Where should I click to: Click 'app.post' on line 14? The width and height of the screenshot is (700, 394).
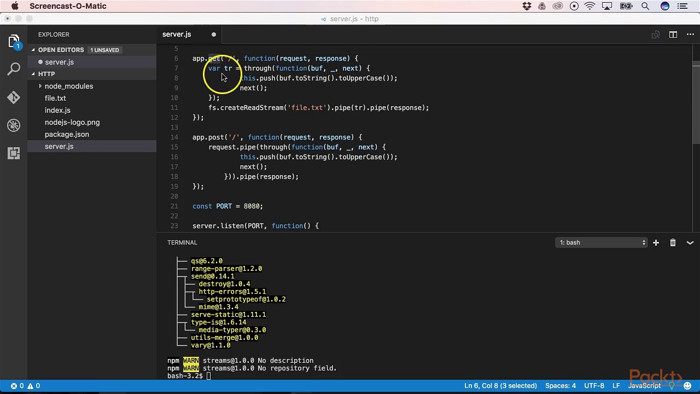point(208,137)
